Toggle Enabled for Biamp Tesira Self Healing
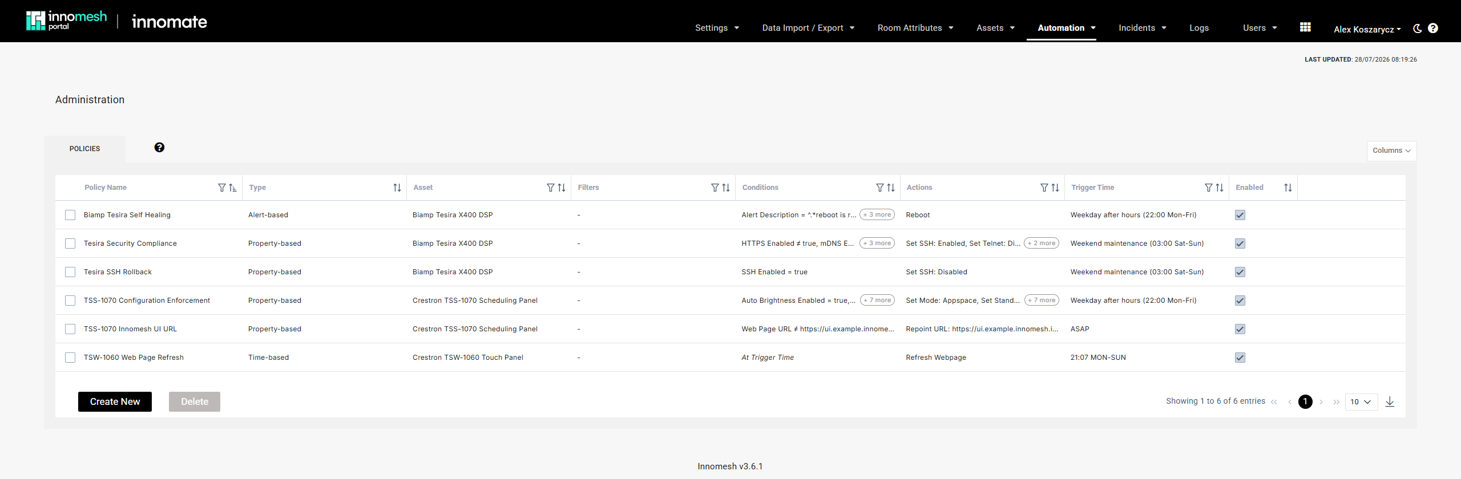Image resolution: width=1461 pixels, height=479 pixels. (1240, 215)
